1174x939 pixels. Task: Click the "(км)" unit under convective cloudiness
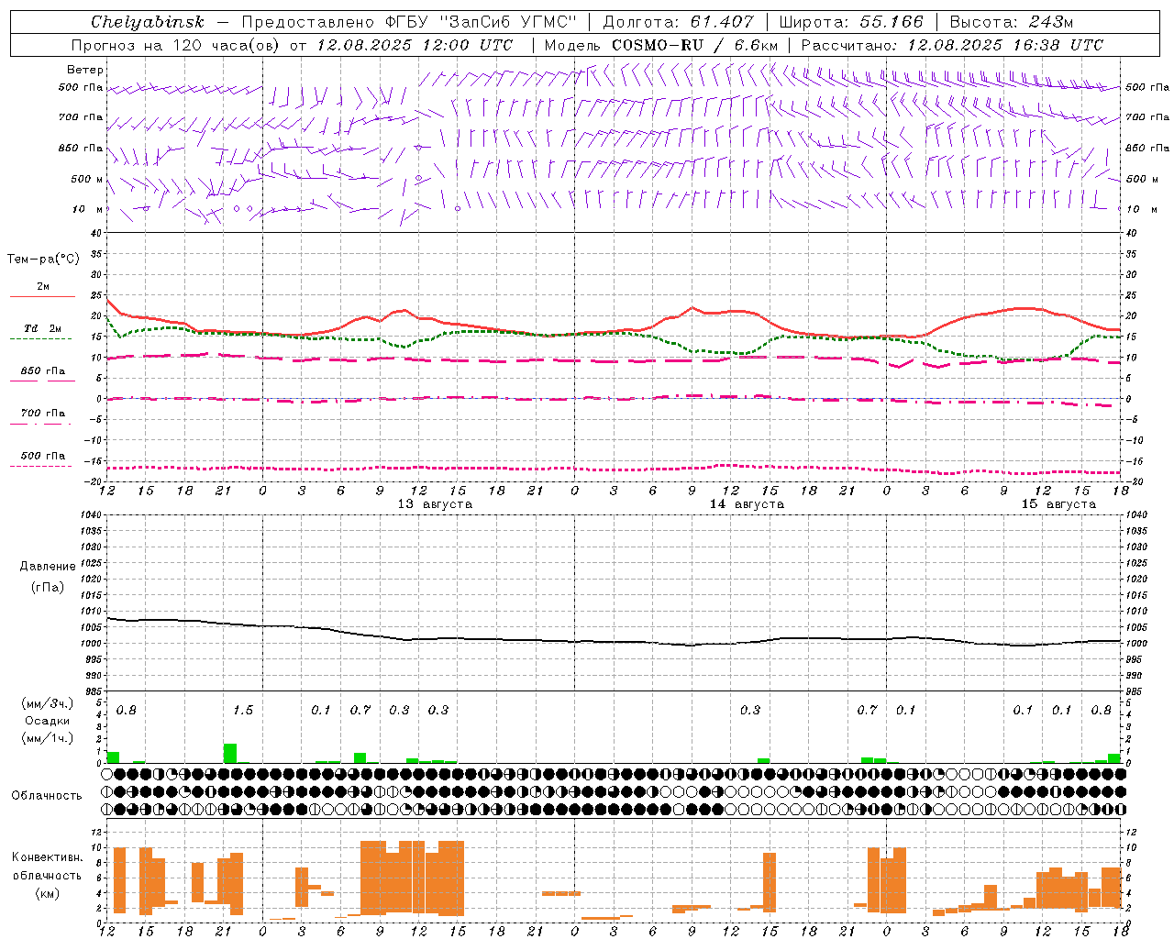click(47, 893)
